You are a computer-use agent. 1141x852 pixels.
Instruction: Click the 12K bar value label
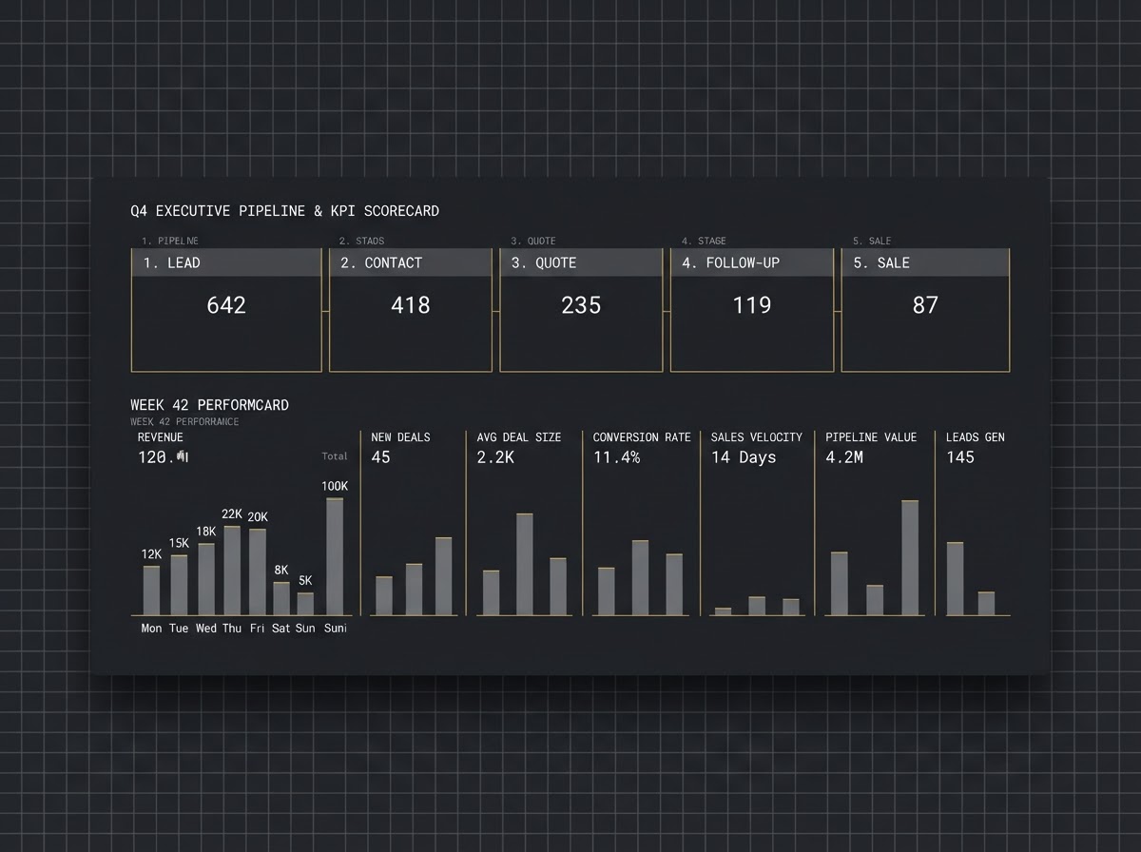(x=151, y=554)
